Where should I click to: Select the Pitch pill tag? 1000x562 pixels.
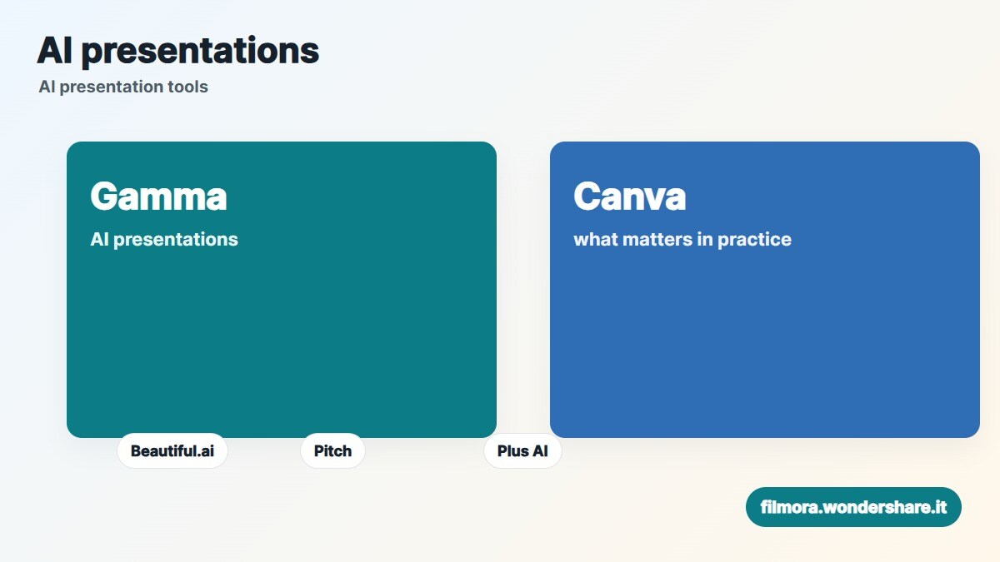(332, 450)
